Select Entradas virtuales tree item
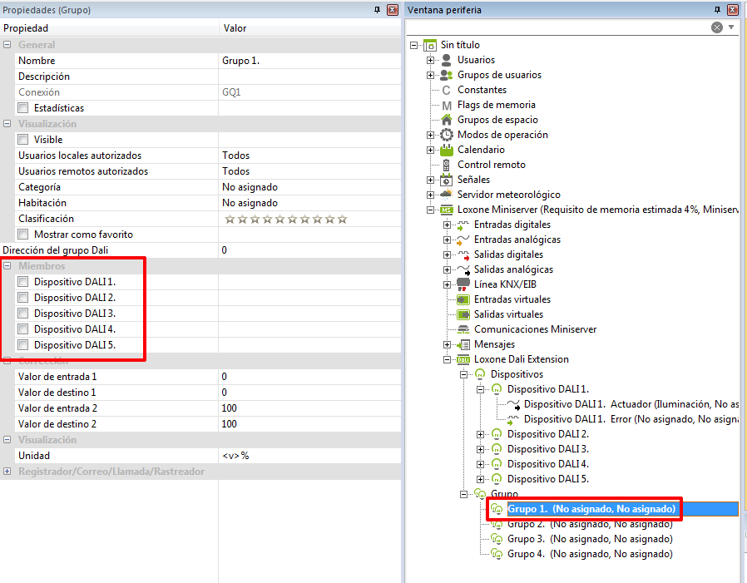747x583 pixels. coord(512,299)
